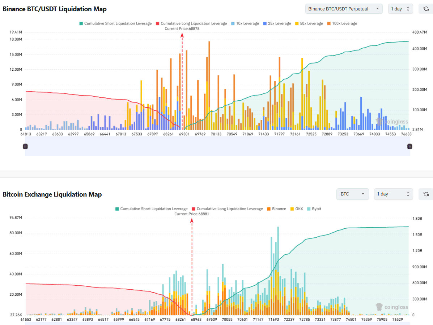This screenshot has height=325, width=433.
Task: Click the 69301 price tick label
Action: pyautogui.click(x=184, y=134)
